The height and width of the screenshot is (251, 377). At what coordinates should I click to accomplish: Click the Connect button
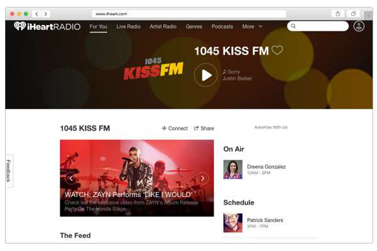(175, 129)
